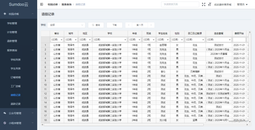Viewport: 255px width, 130px height.
Task: Go to the previous page arrow
Action: 129,25
